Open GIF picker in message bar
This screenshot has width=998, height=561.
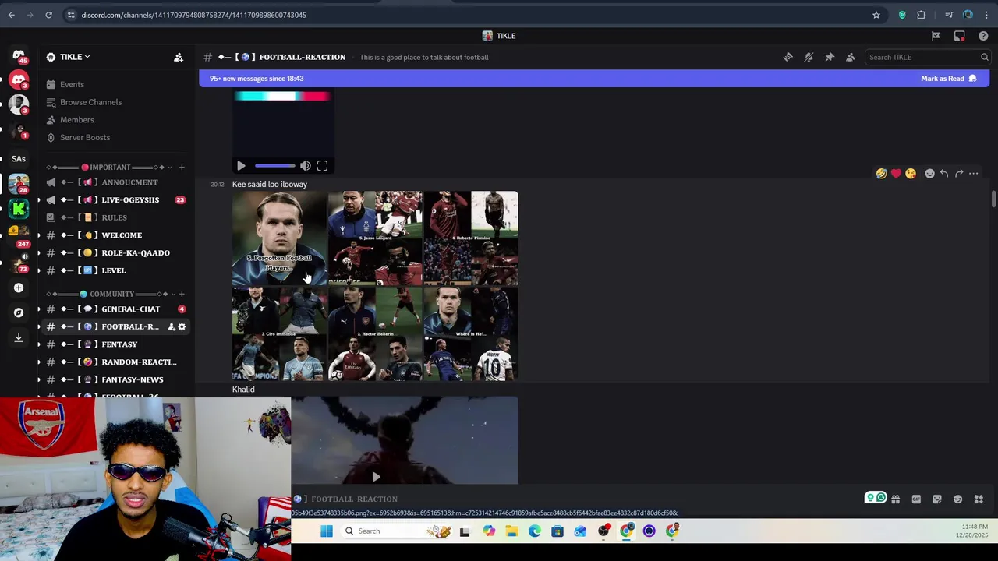tap(916, 499)
